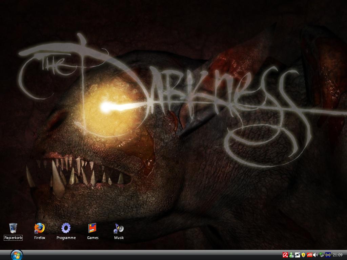Viewport: 347px width, 260px height.
Task: Select the Firefox desktop shortcut
Action: 39,229
